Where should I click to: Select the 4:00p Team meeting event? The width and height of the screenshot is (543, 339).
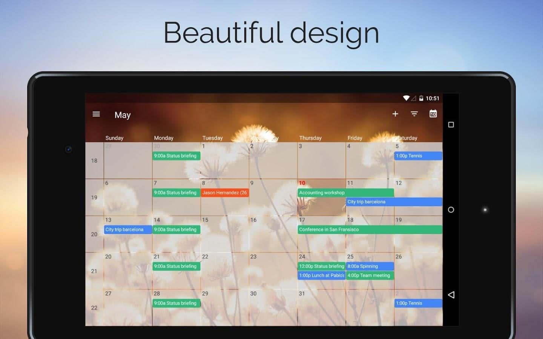370,275
